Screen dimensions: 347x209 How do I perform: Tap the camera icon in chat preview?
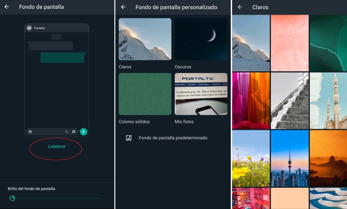click(x=74, y=132)
